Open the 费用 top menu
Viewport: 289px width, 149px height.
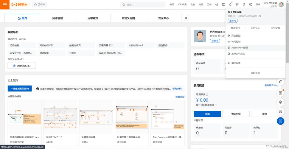[x=172, y=4]
